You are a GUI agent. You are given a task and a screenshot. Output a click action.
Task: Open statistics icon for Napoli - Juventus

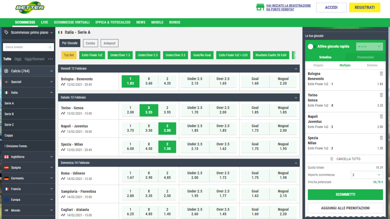click(x=63, y=132)
